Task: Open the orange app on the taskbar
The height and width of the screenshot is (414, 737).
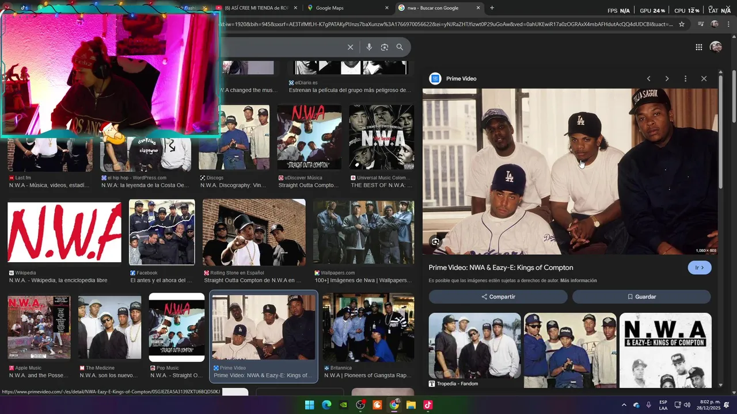Action: (x=378, y=405)
